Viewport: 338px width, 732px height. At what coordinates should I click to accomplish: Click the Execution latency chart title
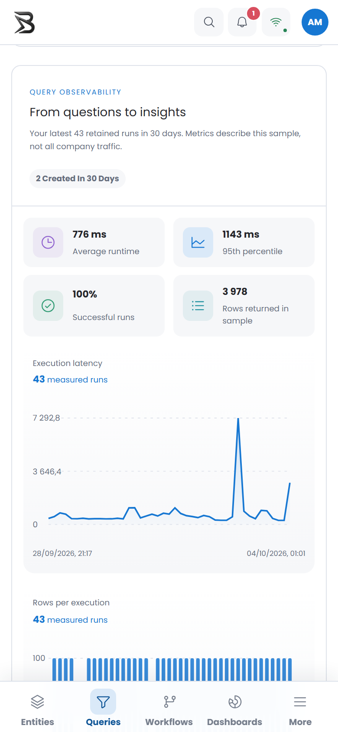coord(68,363)
